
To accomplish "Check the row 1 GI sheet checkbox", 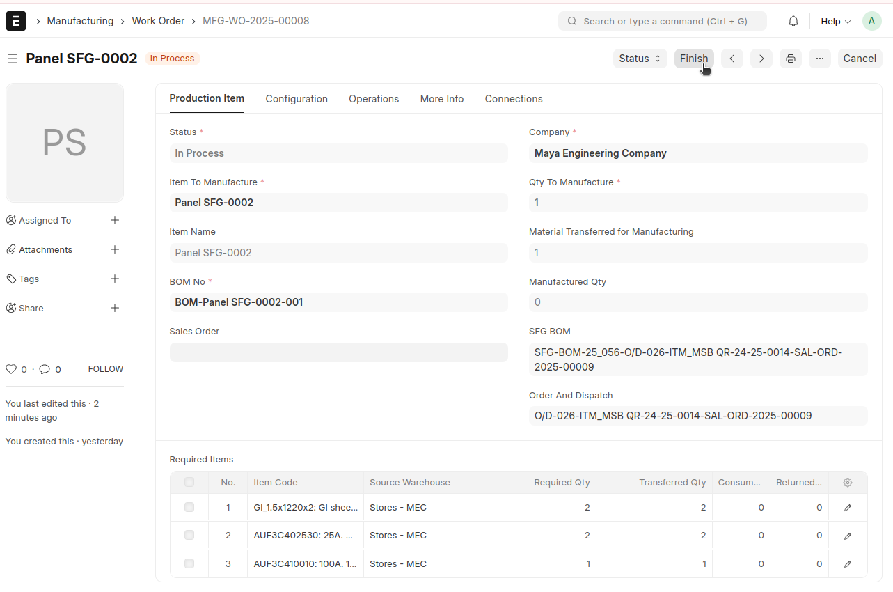I will [189, 508].
